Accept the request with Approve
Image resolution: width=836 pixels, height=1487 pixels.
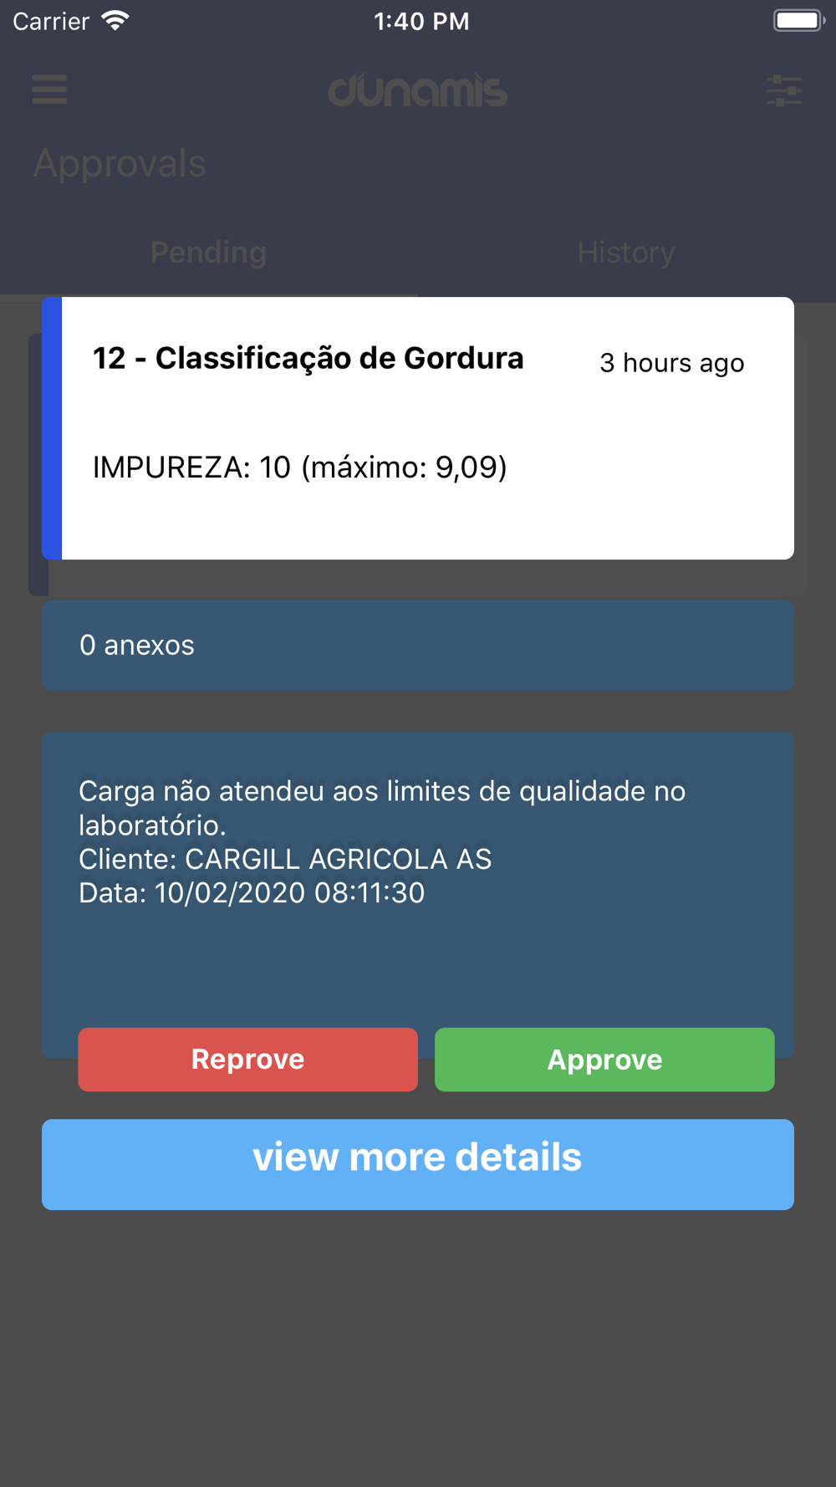coord(604,1060)
